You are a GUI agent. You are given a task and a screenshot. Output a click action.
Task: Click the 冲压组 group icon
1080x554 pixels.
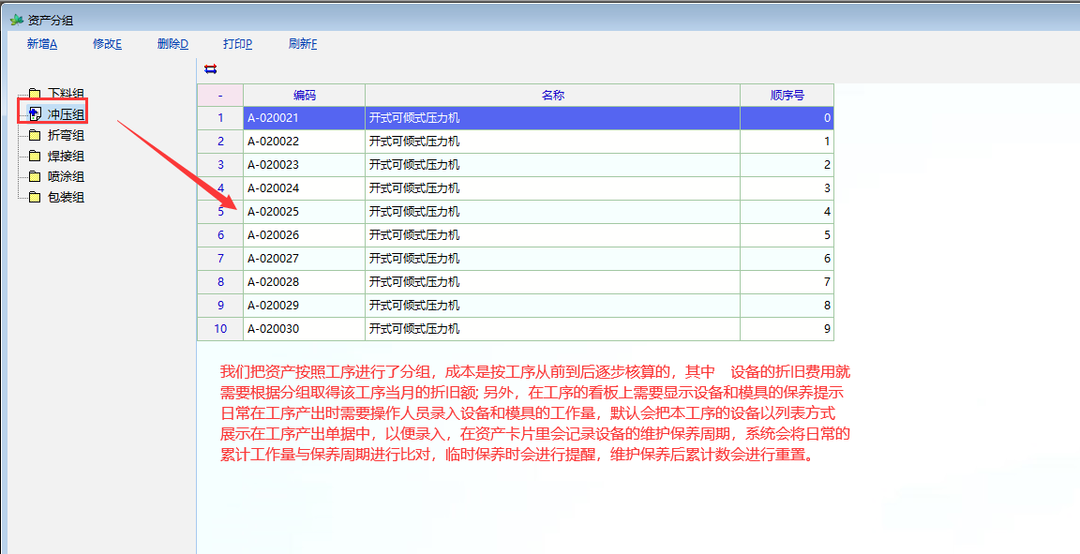[x=35, y=114]
